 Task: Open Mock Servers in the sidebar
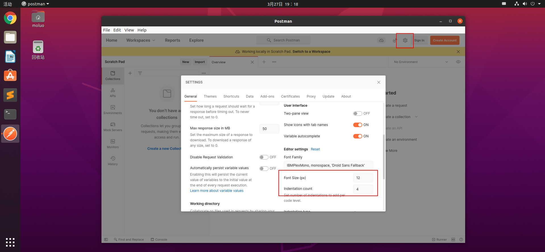pyautogui.click(x=113, y=127)
